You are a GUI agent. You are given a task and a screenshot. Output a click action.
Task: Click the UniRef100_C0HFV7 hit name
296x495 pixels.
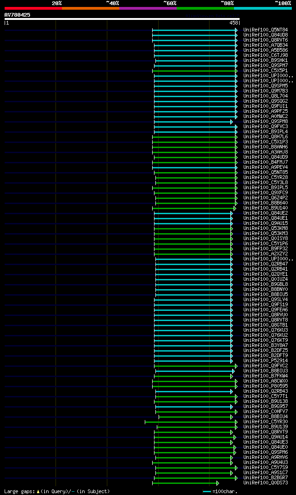pyautogui.click(x=265, y=412)
